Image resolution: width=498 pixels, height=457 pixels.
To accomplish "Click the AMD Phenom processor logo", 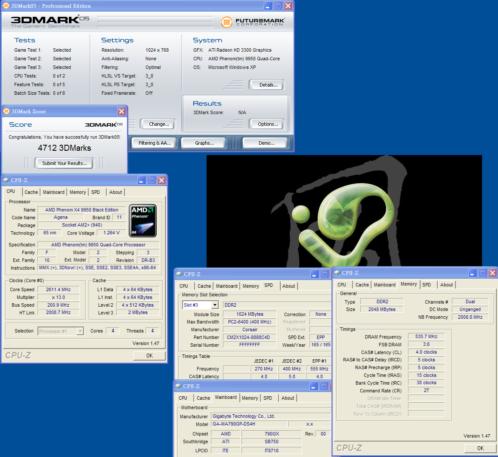I will pos(142,221).
